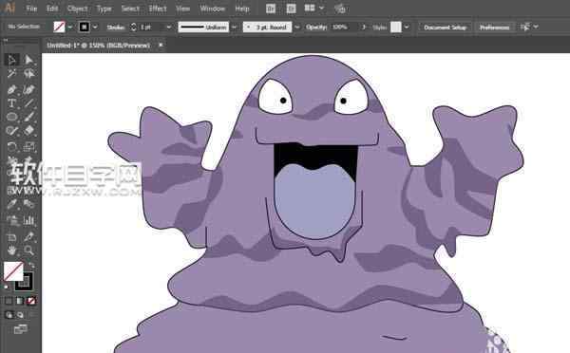This screenshot has height=353, width=570.
Task: Expand the fill color dropdown arrow
Action: (x=70, y=27)
